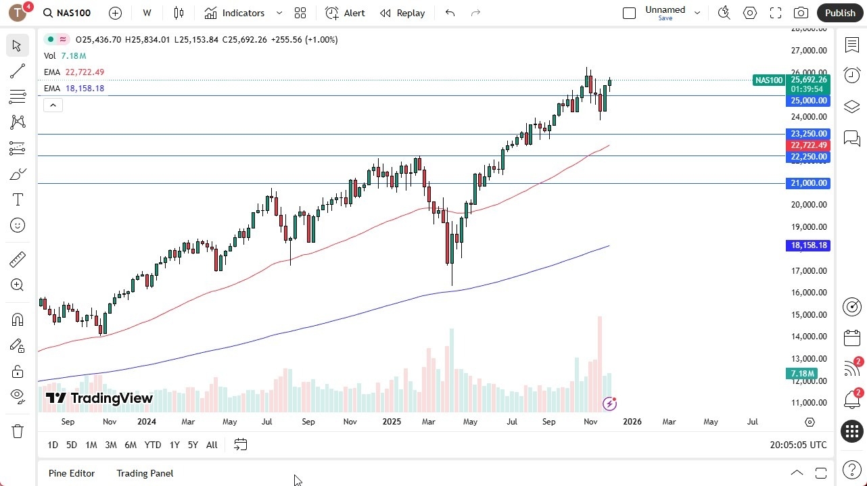867x486 pixels.
Task: Click the Publish button
Action: tap(840, 13)
